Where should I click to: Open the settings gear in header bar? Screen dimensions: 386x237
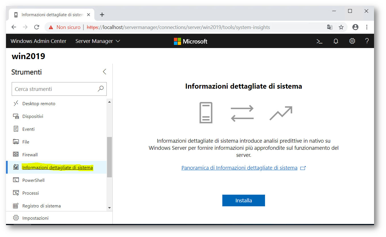(x=352, y=41)
